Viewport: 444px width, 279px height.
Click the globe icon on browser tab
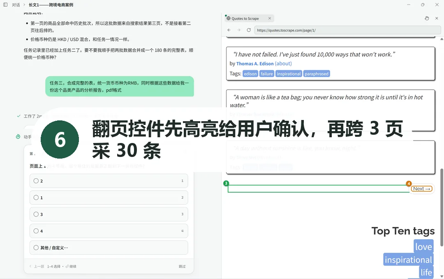point(229,18)
